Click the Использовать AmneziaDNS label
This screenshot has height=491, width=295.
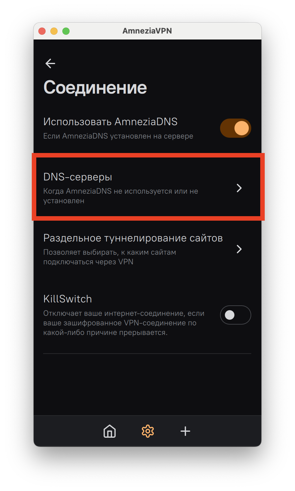click(110, 122)
